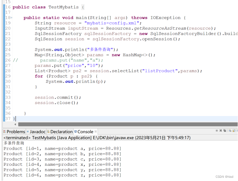This screenshot has width=238, height=181.
Task: Click getResourceAsStream on line 20
Action: (160, 28)
